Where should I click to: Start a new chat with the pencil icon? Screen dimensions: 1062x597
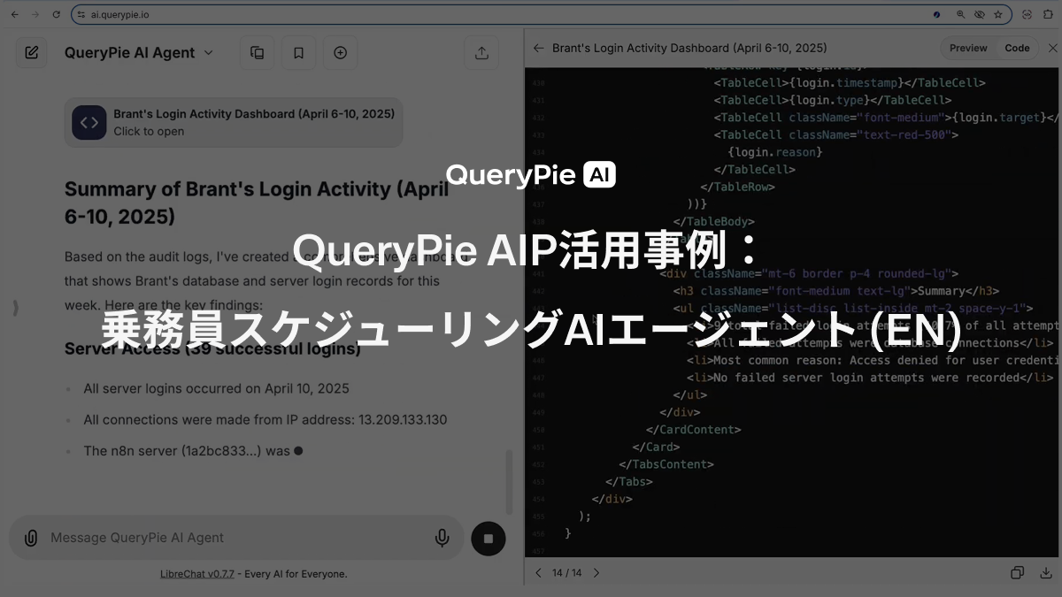(31, 52)
